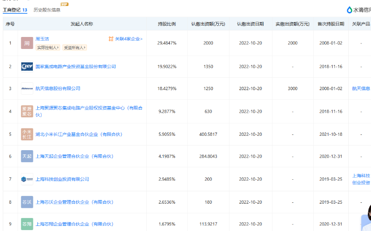Open 上海芯翔企业管理合伙企业 link
The width and height of the screenshot is (371, 231).
pos(74,224)
